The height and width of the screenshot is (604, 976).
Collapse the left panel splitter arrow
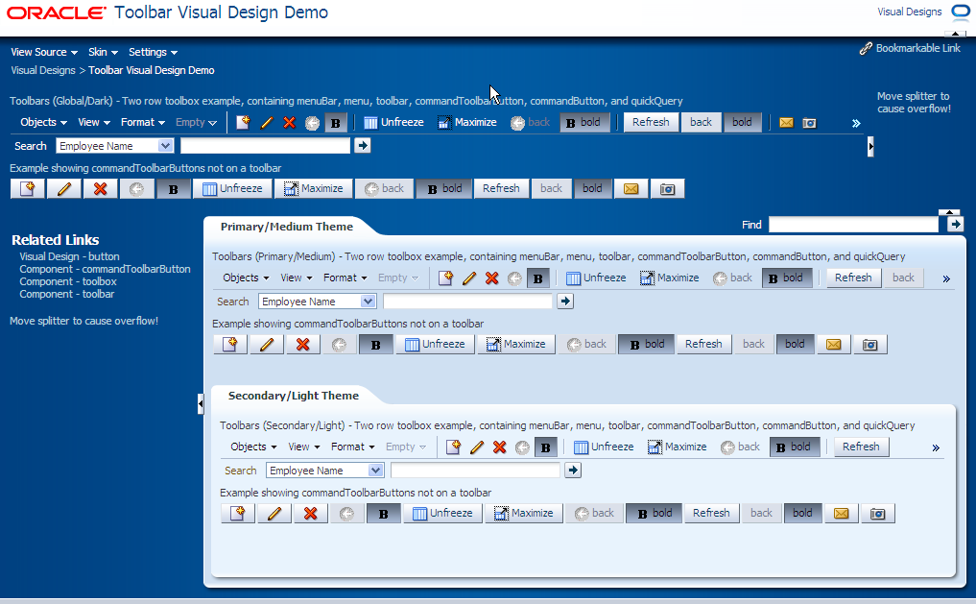tap(201, 403)
